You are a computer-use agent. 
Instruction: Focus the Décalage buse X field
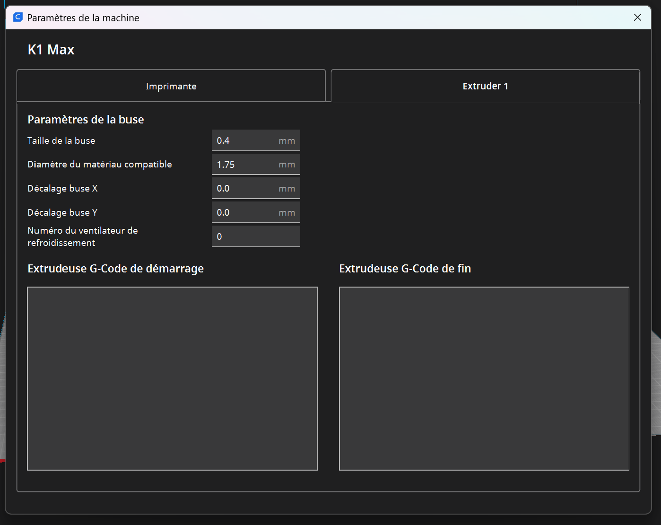click(x=256, y=188)
